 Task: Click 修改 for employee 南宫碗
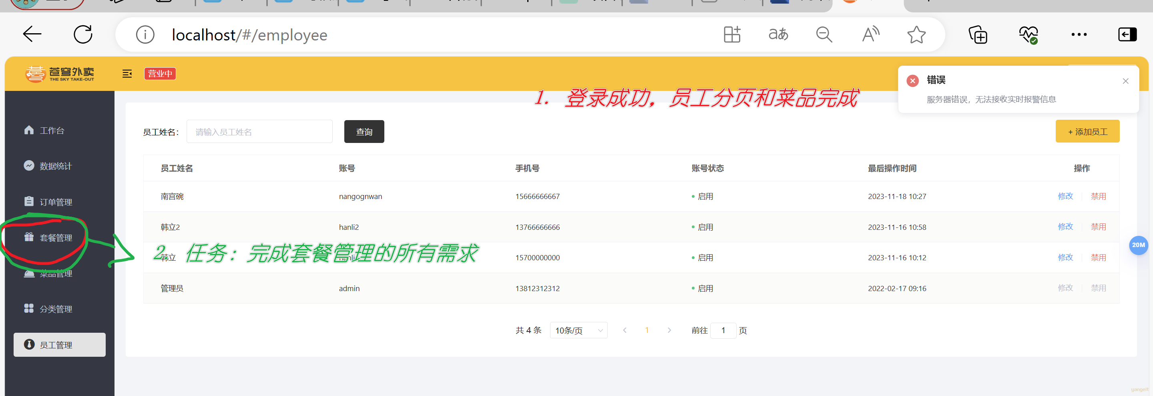pyautogui.click(x=1065, y=196)
